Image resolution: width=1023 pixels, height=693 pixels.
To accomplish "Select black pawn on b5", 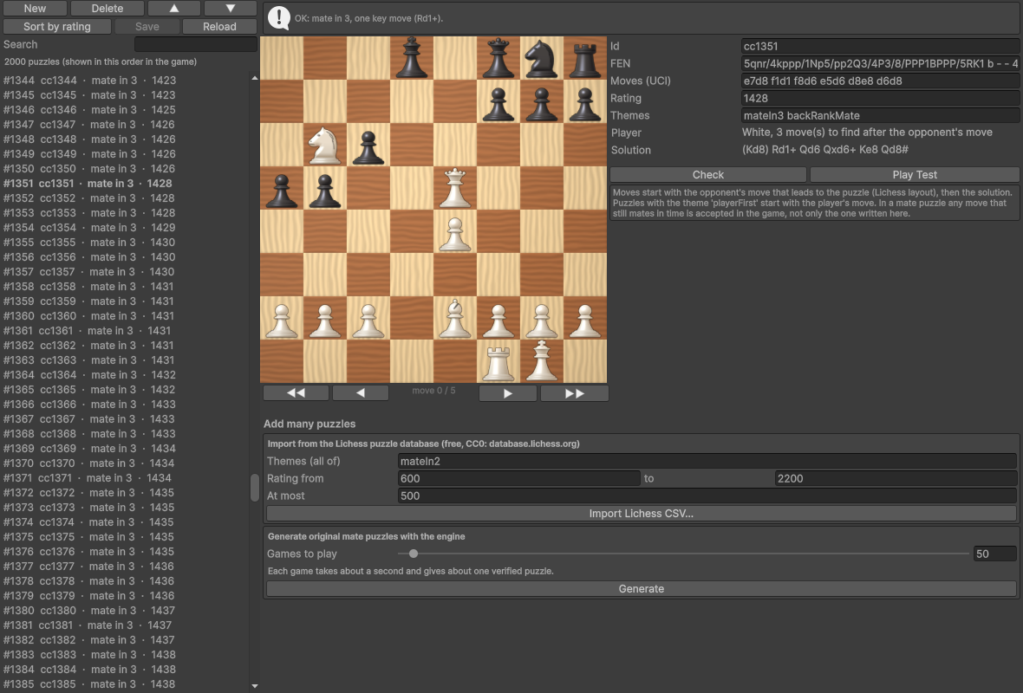I will pos(325,188).
